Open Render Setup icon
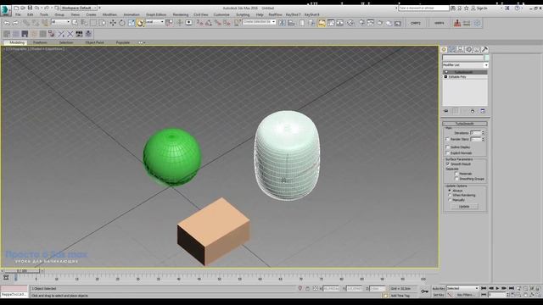The image size is (543, 305). tap(362, 23)
